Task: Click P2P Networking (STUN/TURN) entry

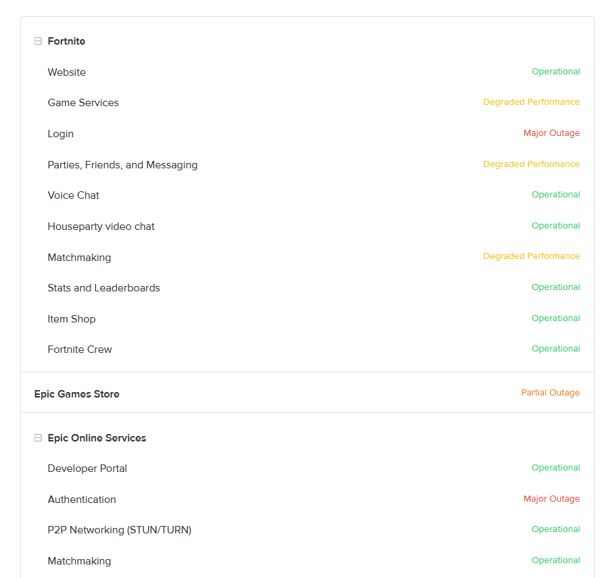Action: click(x=120, y=530)
